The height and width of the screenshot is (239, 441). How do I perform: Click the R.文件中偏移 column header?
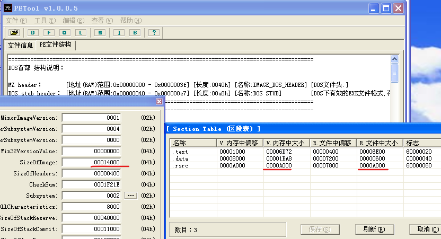pyautogui.click(x=333, y=143)
